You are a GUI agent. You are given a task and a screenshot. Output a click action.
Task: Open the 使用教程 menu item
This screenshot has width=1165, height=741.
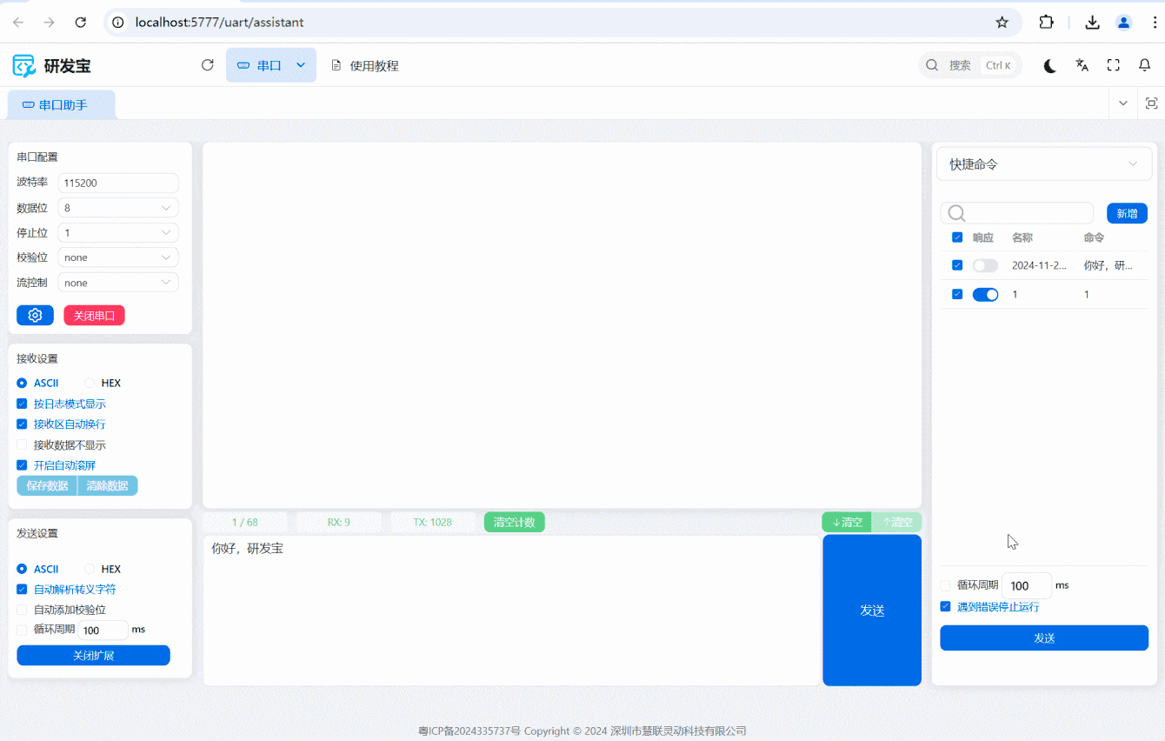(x=365, y=65)
